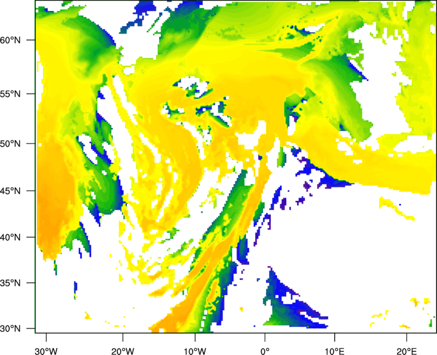The image size is (437, 355).
Task: Click the 10°E longitude label
Action: [x=334, y=351]
